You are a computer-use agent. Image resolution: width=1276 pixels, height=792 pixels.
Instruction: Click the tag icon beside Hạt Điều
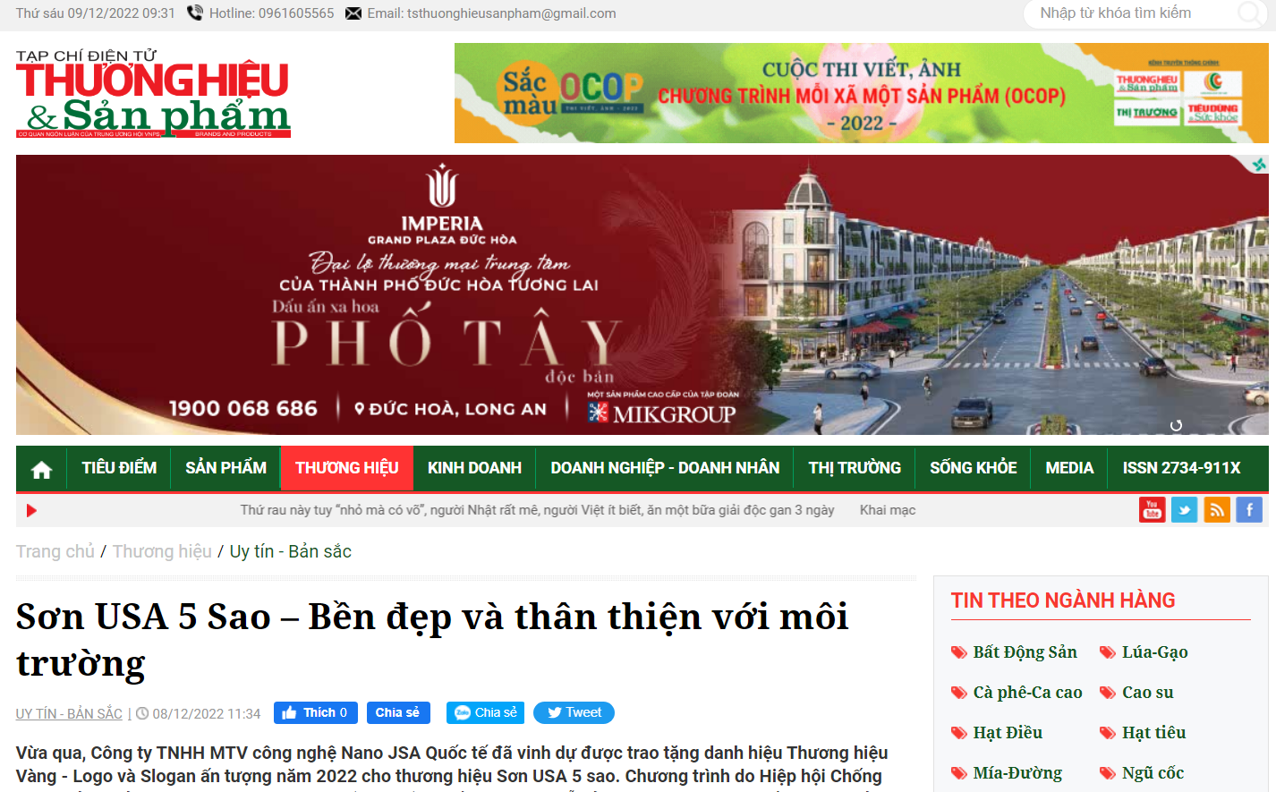(959, 733)
